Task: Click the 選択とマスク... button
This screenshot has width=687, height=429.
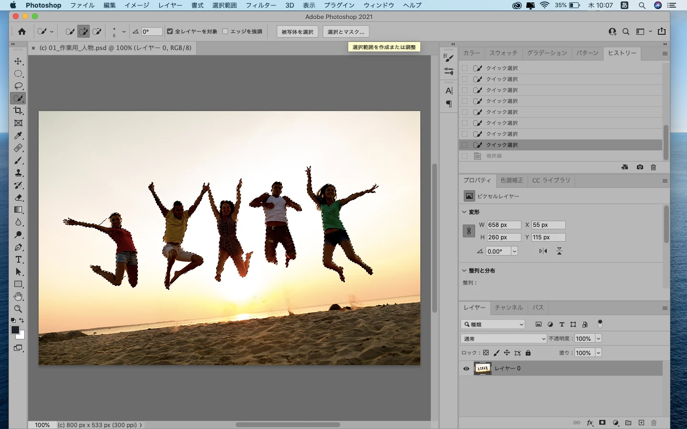Action: [x=346, y=31]
